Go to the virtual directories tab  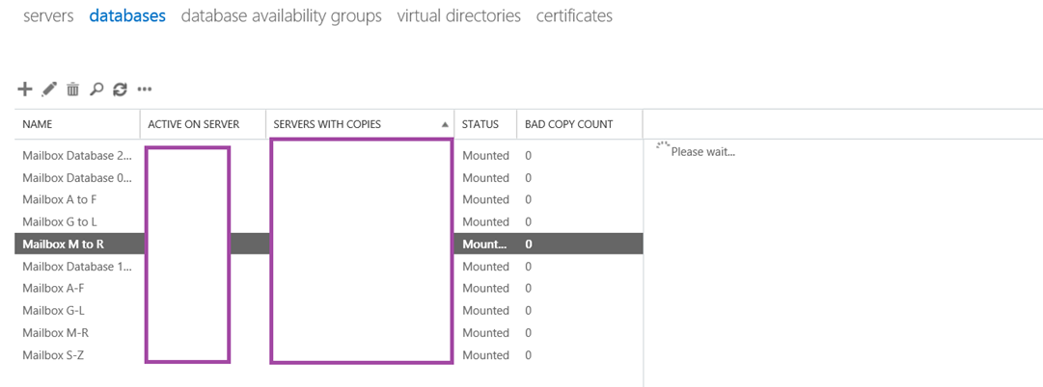point(458,16)
